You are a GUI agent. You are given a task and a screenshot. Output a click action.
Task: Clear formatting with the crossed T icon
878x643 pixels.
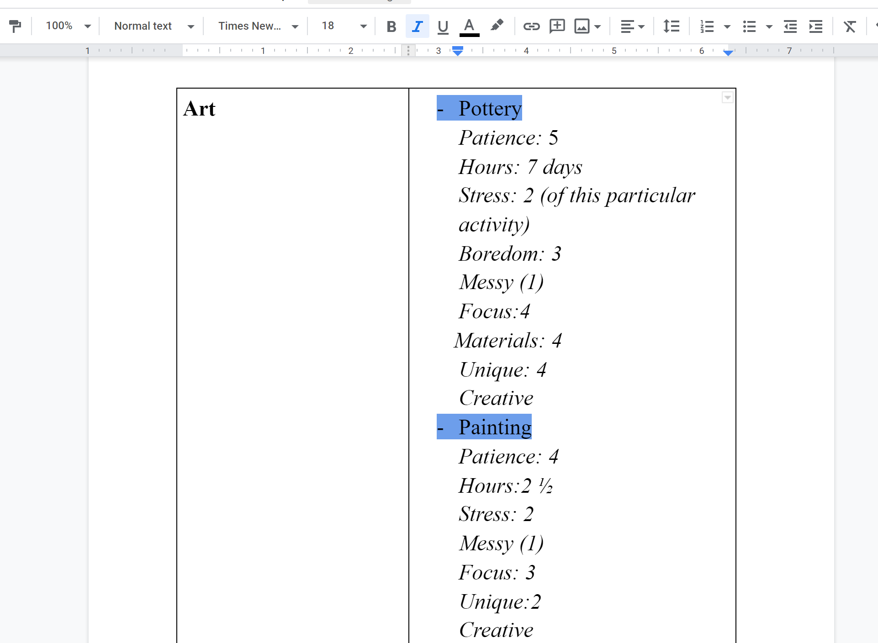tap(849, 26)
